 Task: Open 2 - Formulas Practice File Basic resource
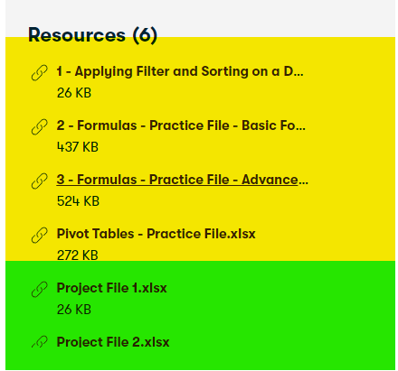[x=181, y=125]
